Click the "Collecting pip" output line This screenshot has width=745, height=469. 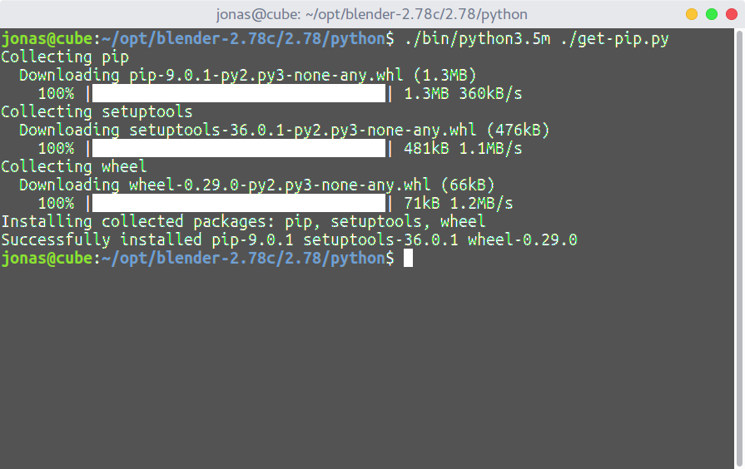click(x=65, y=57)
